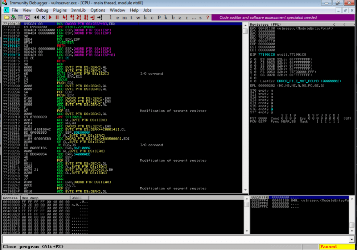Select the SYSENTER instruction line
The width and height of the screenshot is (357, 250).
coord(122,42)
